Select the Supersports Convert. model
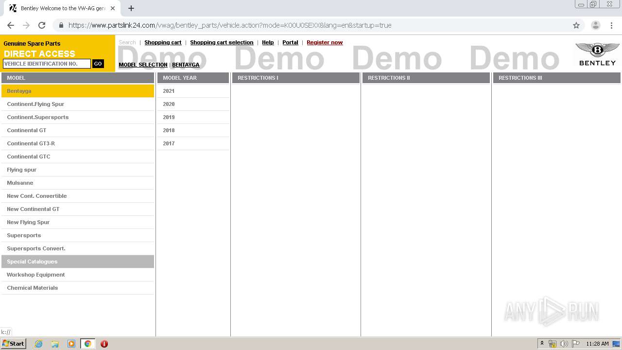622x350 pixels. [x=78, y=248]
